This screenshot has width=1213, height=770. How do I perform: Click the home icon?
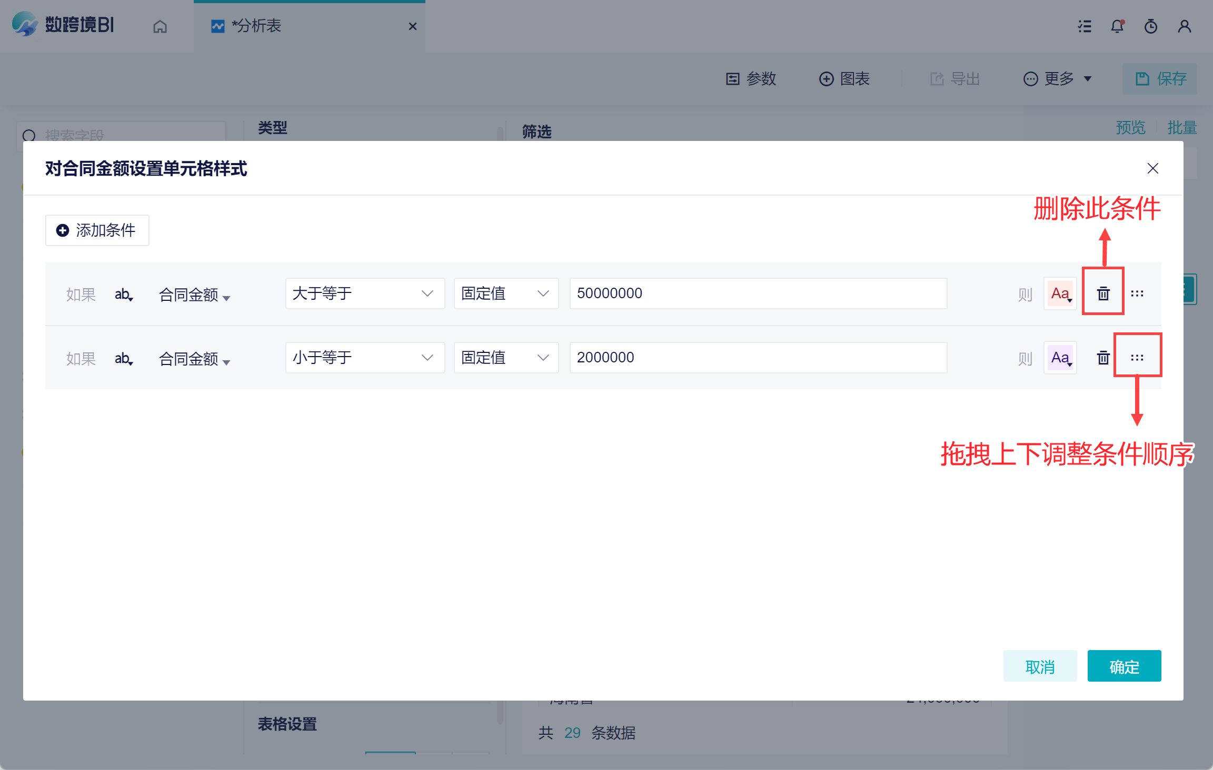pos(160,26)
